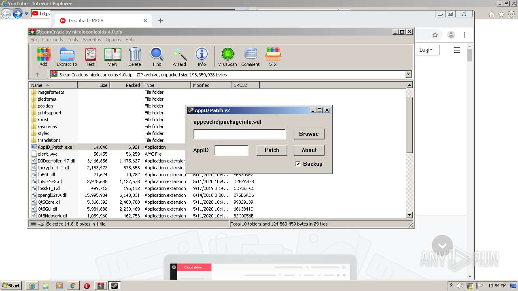
Task: Click the Patch button
Action: point(272,150)
